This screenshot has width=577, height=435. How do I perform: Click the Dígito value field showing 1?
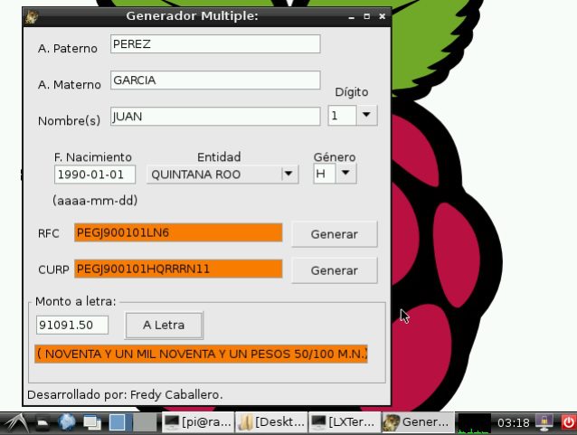coord(342,116)
